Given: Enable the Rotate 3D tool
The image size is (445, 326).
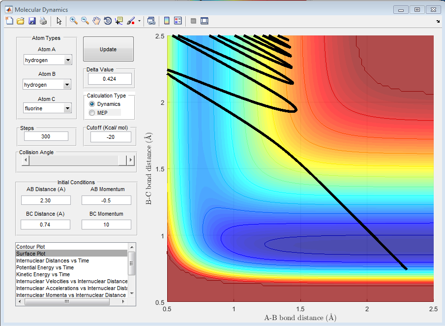Looking at the screenshot, I should pos(108,21).
